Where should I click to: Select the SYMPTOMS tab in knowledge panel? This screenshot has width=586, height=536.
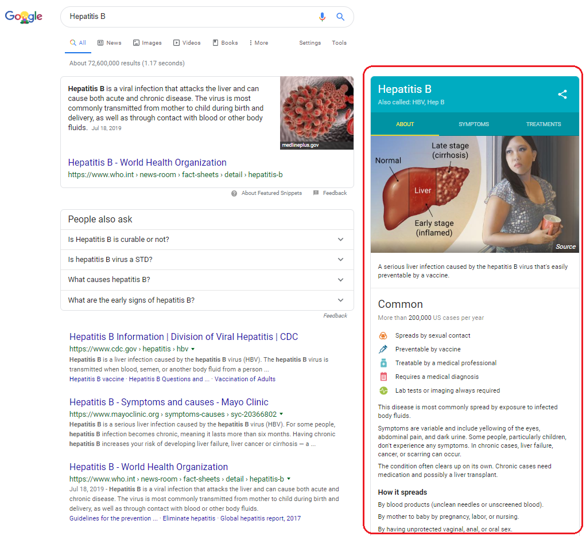[x=474, y=124]
